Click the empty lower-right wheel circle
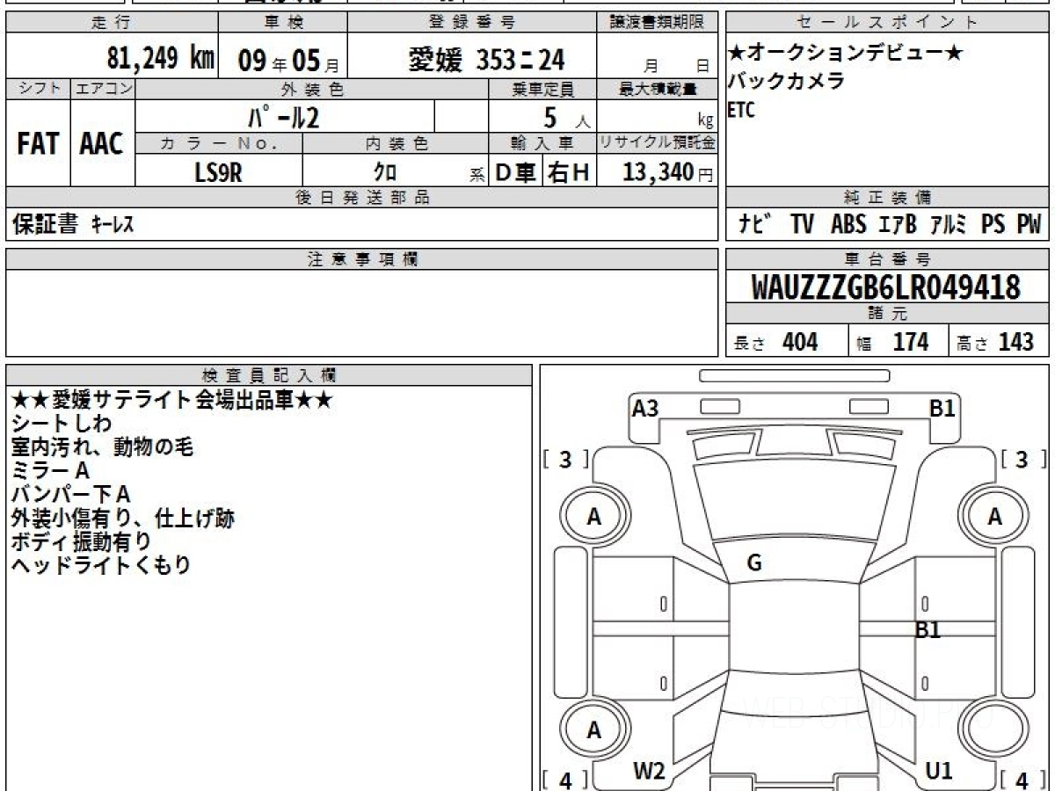Screen dimensions: 1055x791 point(994,730)
